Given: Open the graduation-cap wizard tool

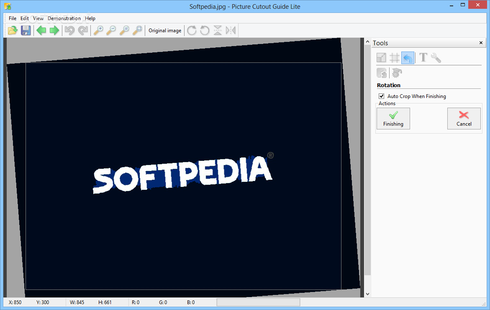Looking at the screenshot, I should click(397, 73).
